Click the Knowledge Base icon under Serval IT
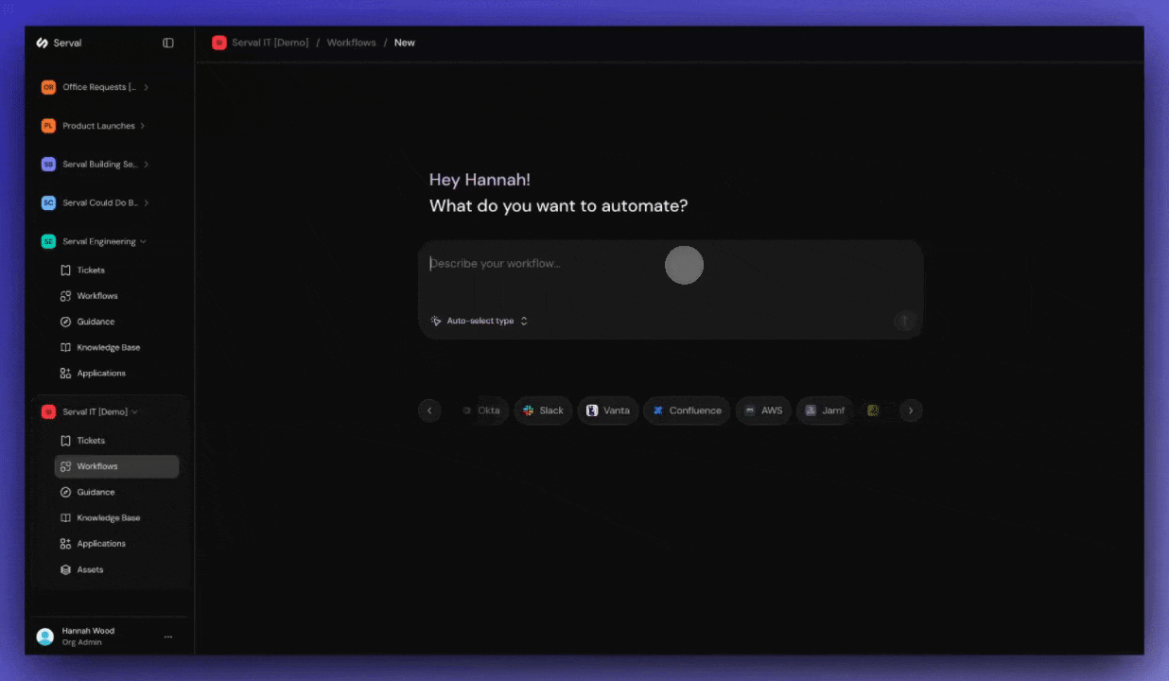1169x681 pixels. [65, 517]
